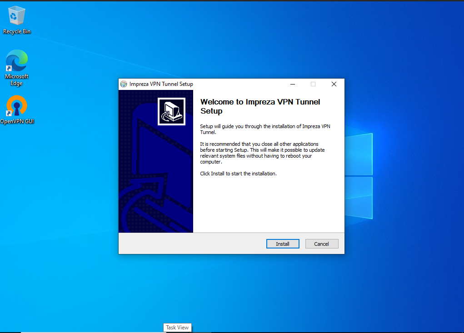Cancel the Impreza VPN Tunnel setup
The image size is (464, 333).
[x=322, y=244]
